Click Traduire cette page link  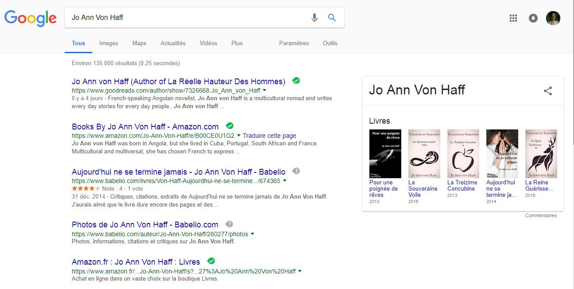point(269,136)
